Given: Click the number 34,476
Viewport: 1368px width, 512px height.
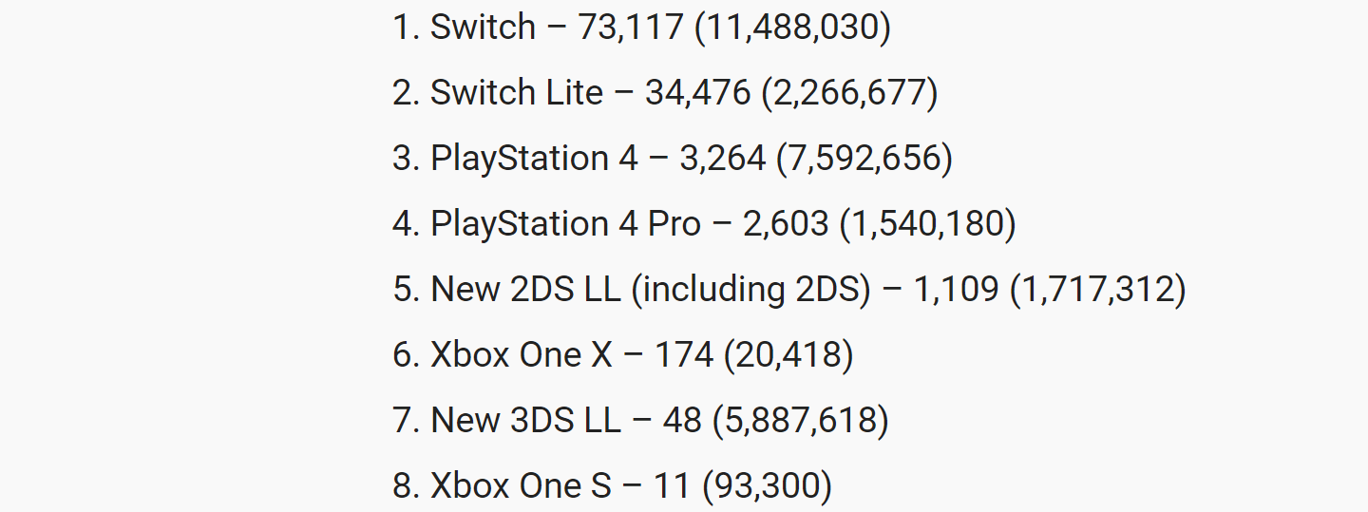Looking at the screenshot, I should coord(697,92).
